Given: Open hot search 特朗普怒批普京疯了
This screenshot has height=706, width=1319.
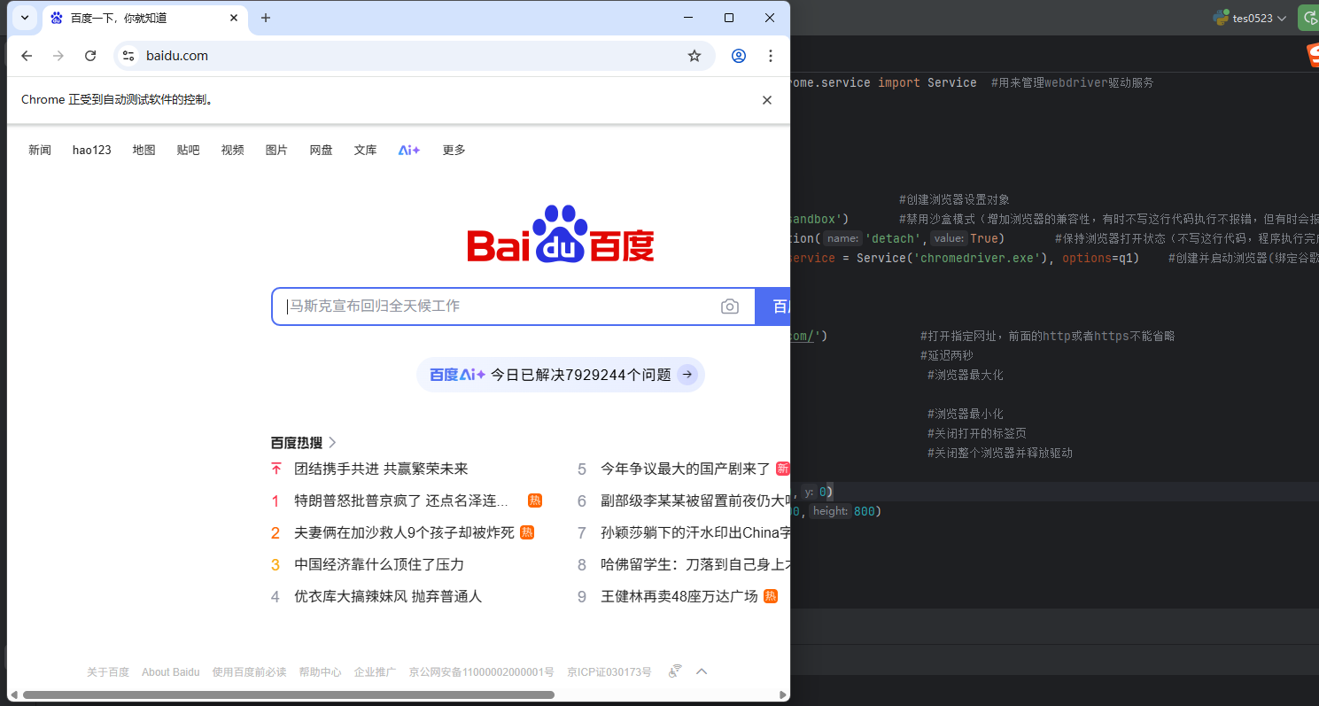Looking at the screenshot, I should 401,500.
